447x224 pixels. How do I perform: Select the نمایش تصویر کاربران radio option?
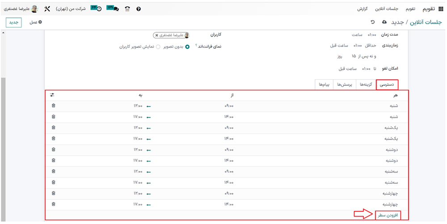pyautogui.click(x=158, y=47)
